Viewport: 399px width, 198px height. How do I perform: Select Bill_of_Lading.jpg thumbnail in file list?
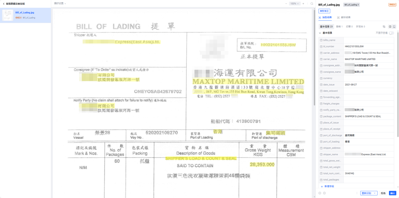[x=8, y=15]
